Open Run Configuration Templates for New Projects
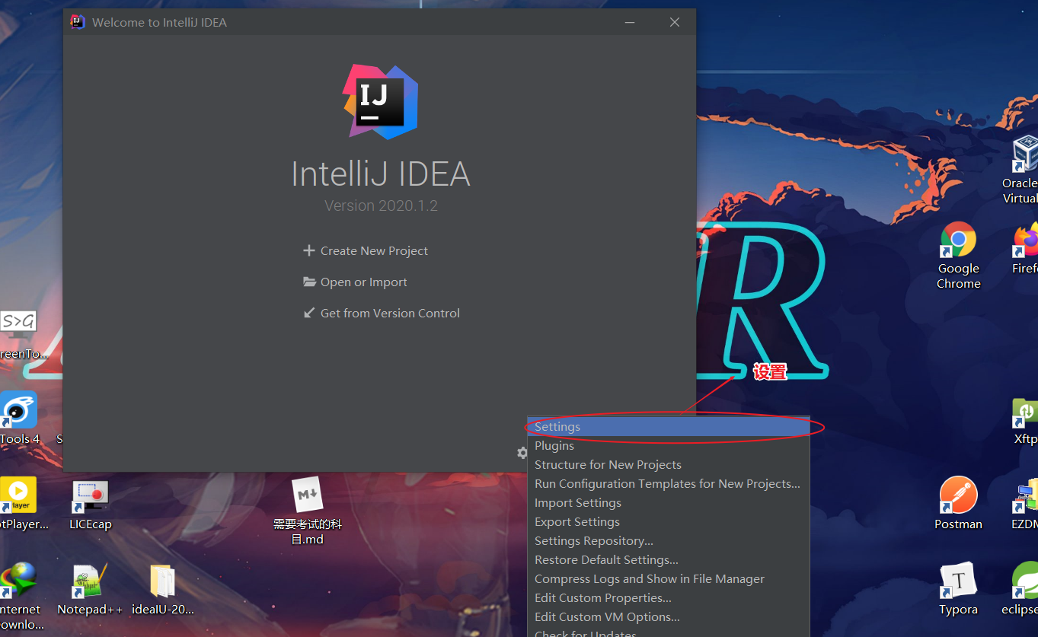 click(x=668, y=484)
